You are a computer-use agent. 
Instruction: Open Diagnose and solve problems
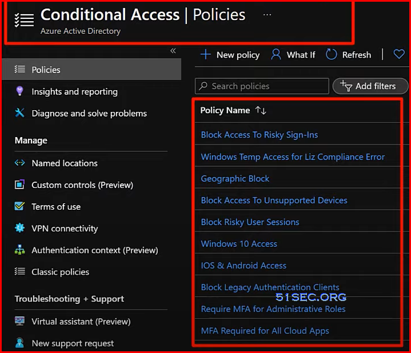pos(89,113)
